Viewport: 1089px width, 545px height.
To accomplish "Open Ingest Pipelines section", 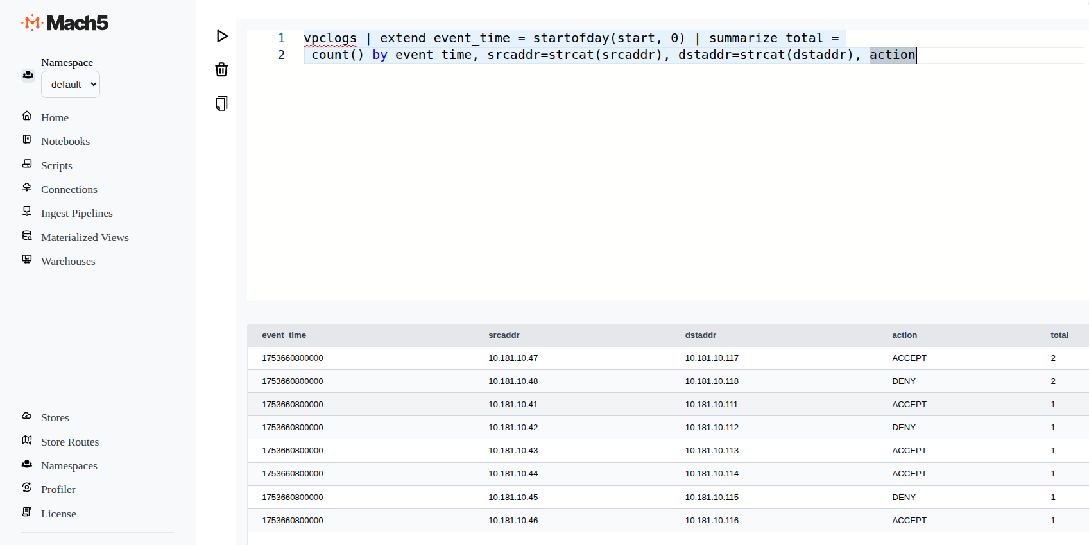I will [77, 213].
